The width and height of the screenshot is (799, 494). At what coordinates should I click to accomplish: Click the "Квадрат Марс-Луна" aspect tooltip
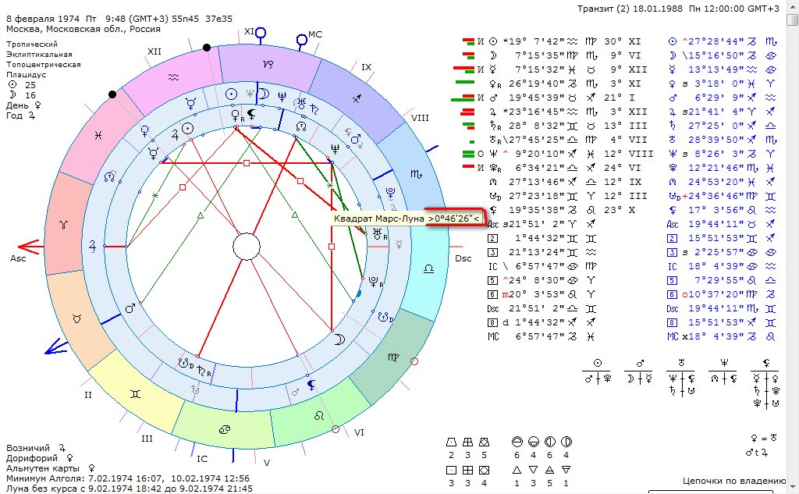pyautogui.click(x=407, y=219)
